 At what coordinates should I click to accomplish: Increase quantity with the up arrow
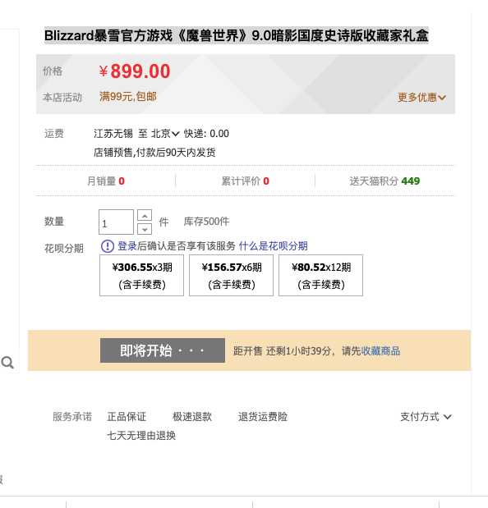[145, 216]
